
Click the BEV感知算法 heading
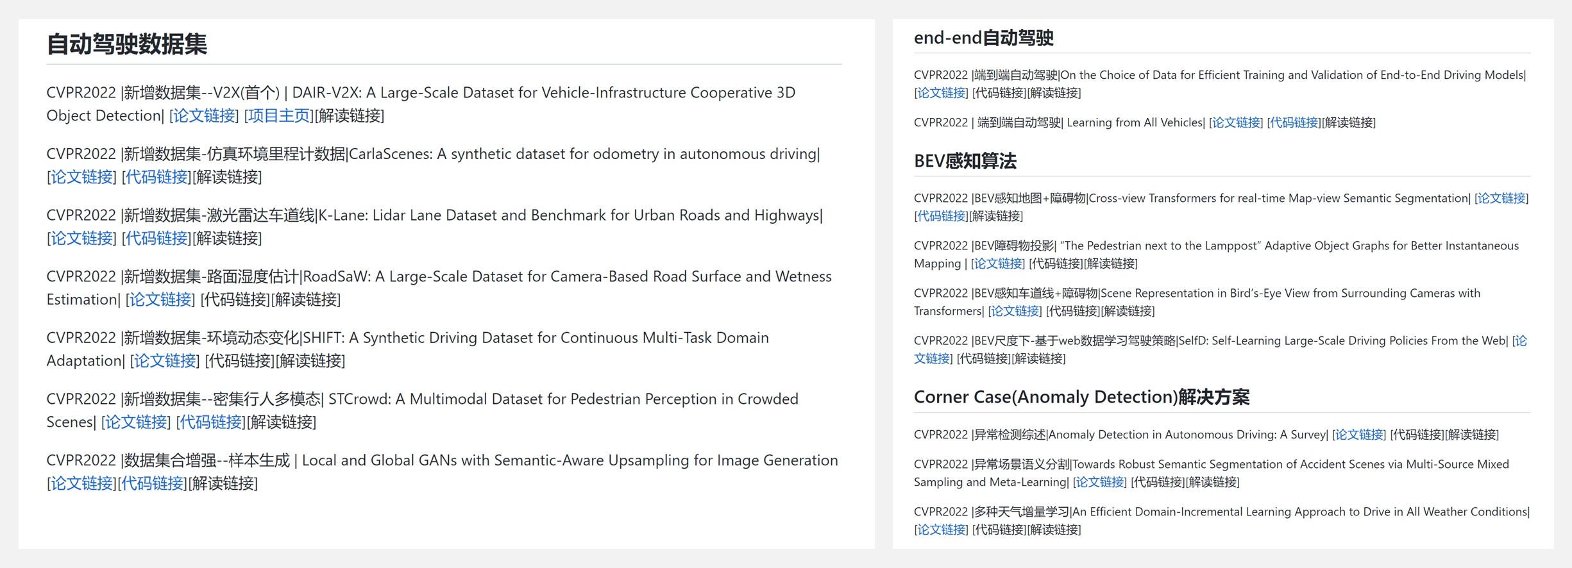[965, 161]
